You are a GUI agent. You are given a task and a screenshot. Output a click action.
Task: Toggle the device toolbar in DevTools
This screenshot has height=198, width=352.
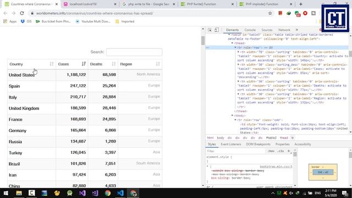click(216, 30)
